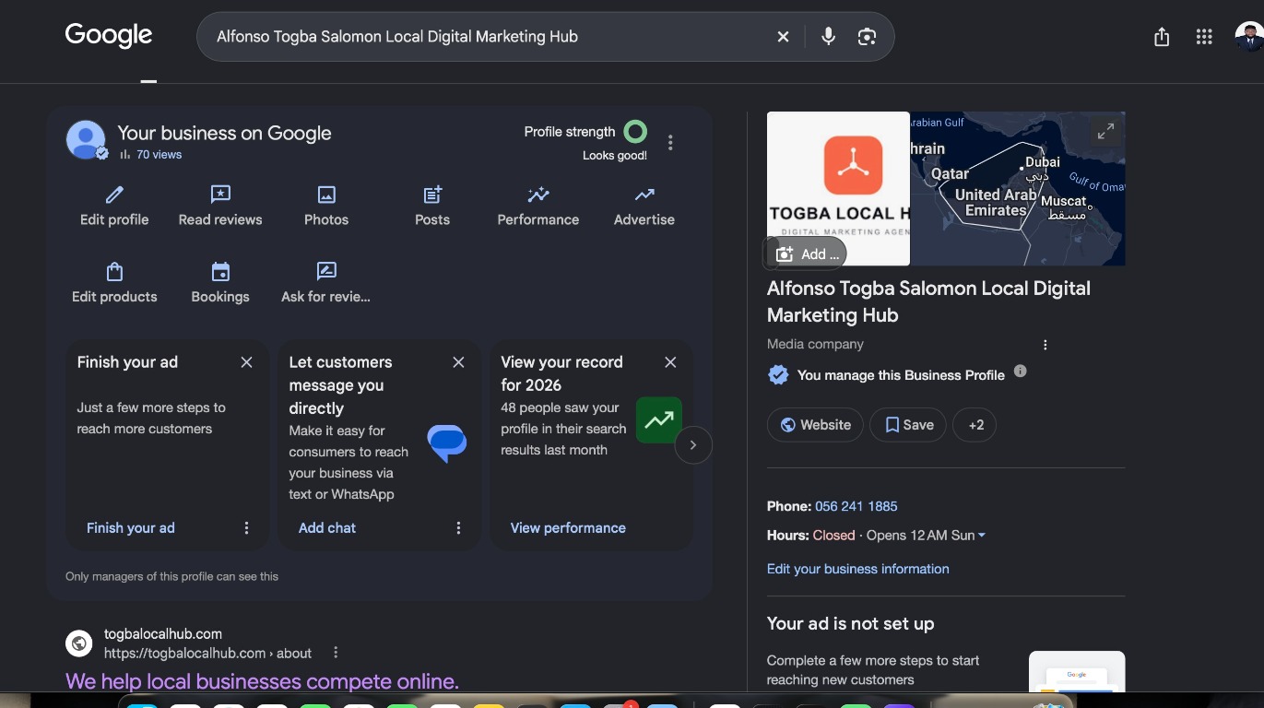Call the phone number 056 241 1885
The height and width of the screenshot is (708, 1264).
click(x=856, y=506)
